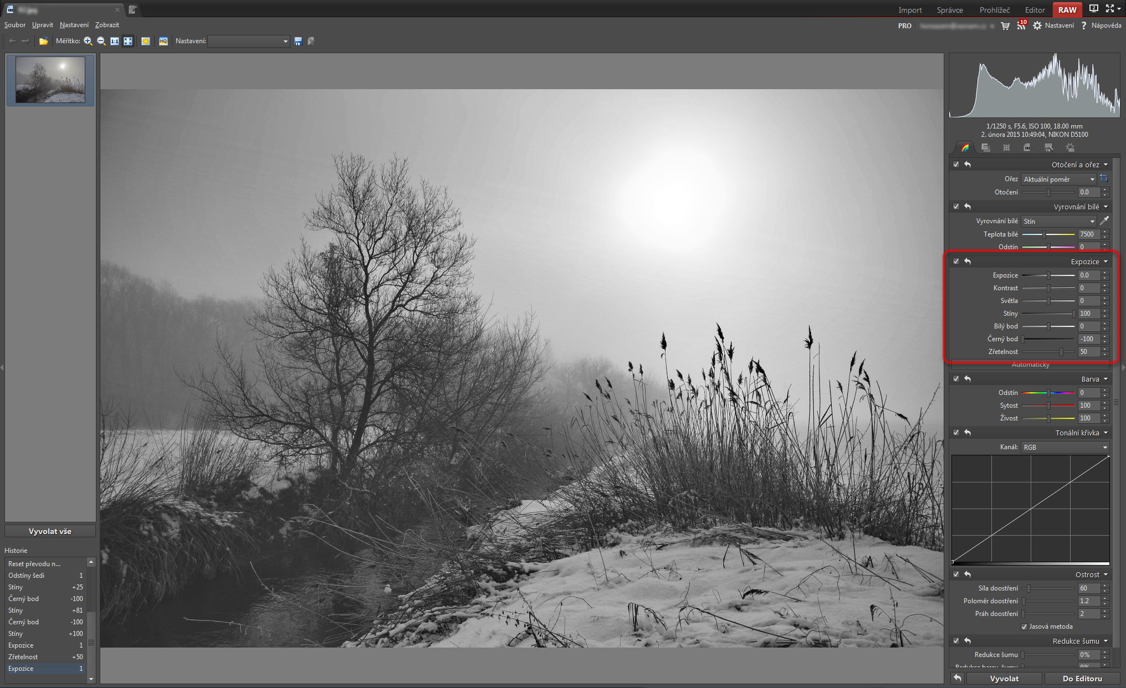Uncheck the Barva section checkbox

[x=956, y=379]
